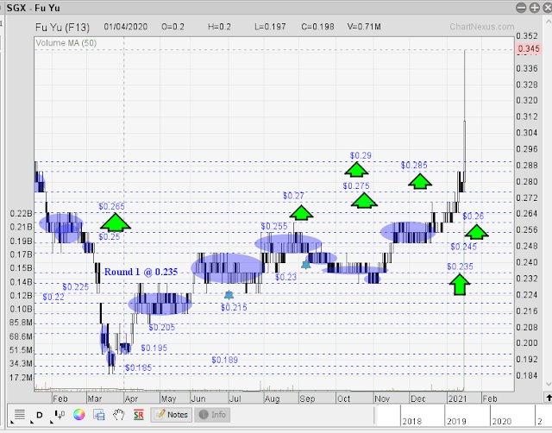552x433 pixels.
Task: Click the down chevron on the price axis
Action: (549, 384)
